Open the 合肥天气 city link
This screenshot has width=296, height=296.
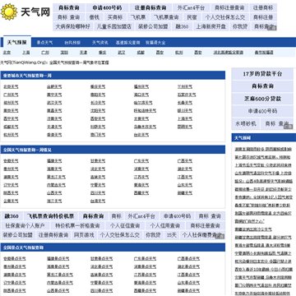tap(54, 87)
